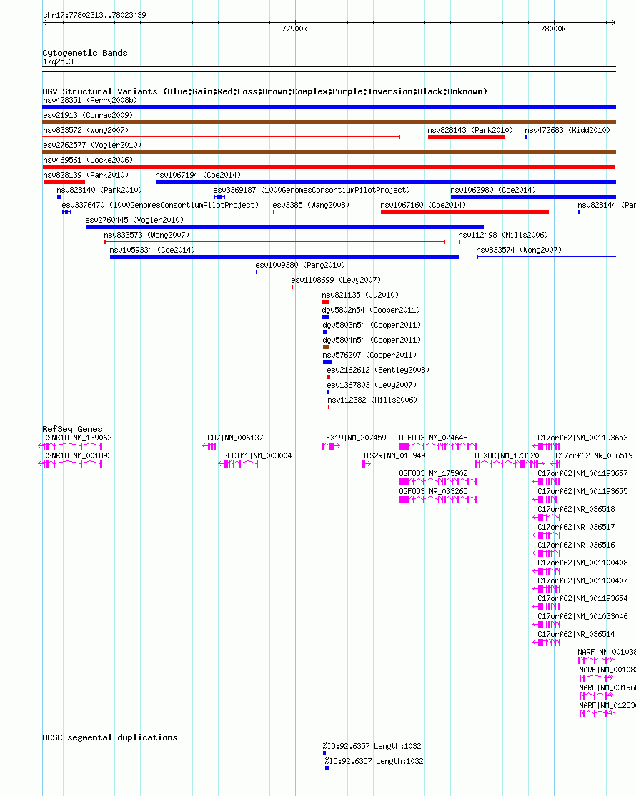The image size is (636, 796).
Task: Select the esv21913 (Conrad2009) brown bar
Action: [329, 122]
